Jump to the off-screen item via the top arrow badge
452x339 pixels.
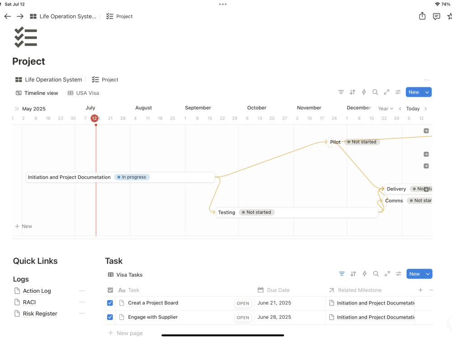(x=426, y=131)
